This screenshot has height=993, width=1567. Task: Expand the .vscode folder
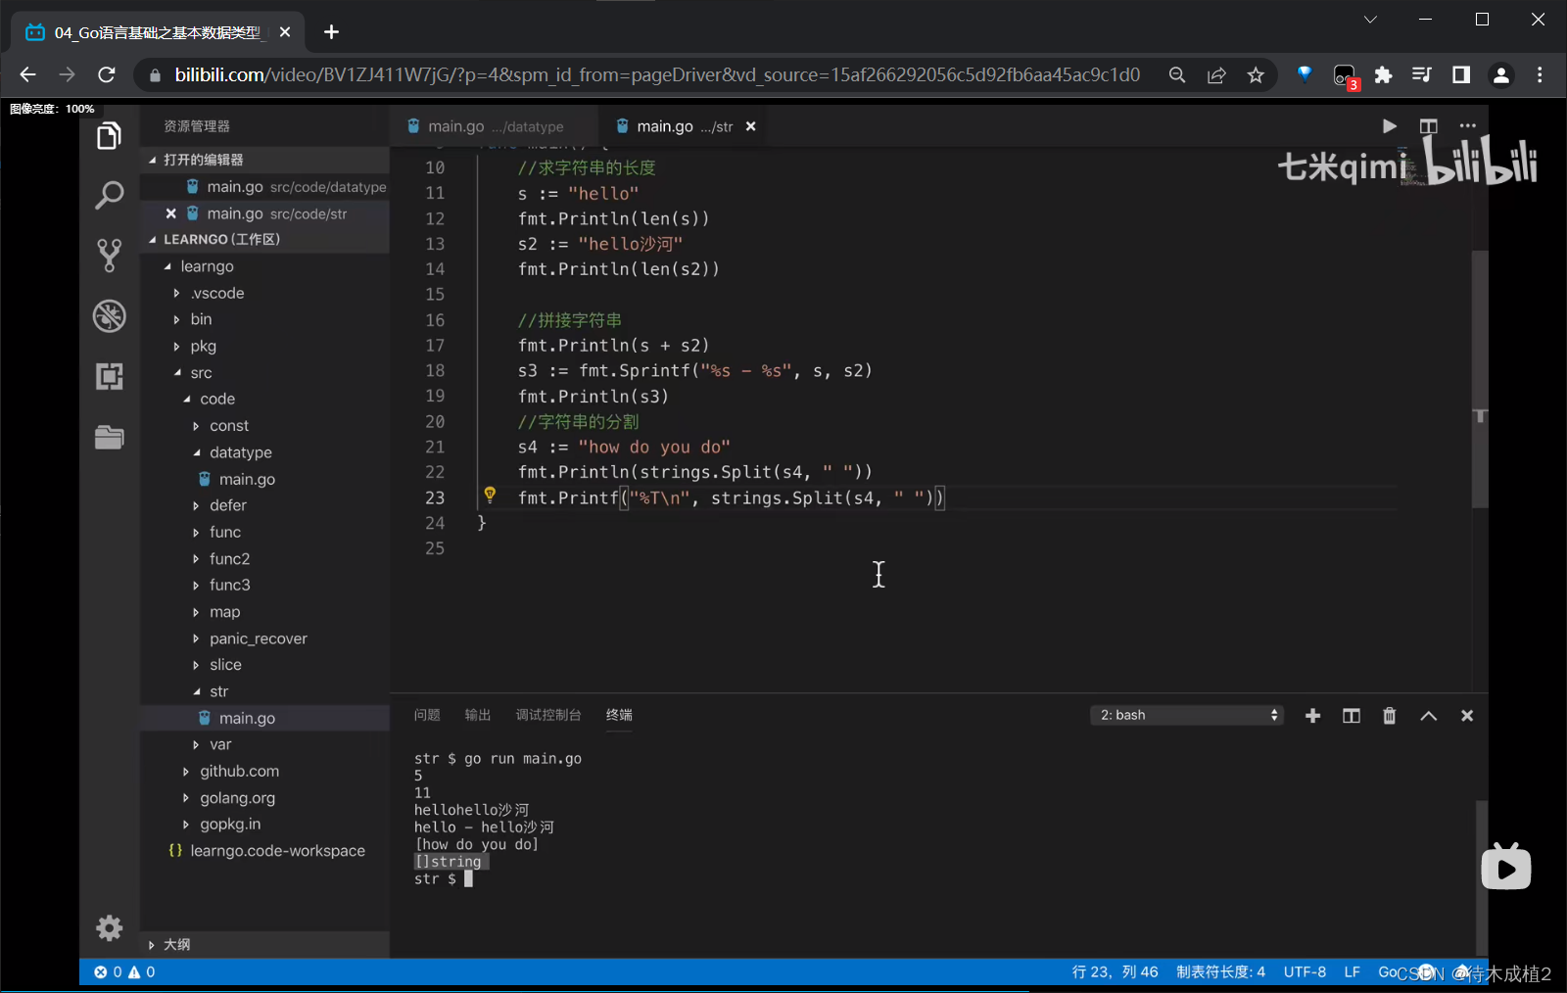[176, 293]
